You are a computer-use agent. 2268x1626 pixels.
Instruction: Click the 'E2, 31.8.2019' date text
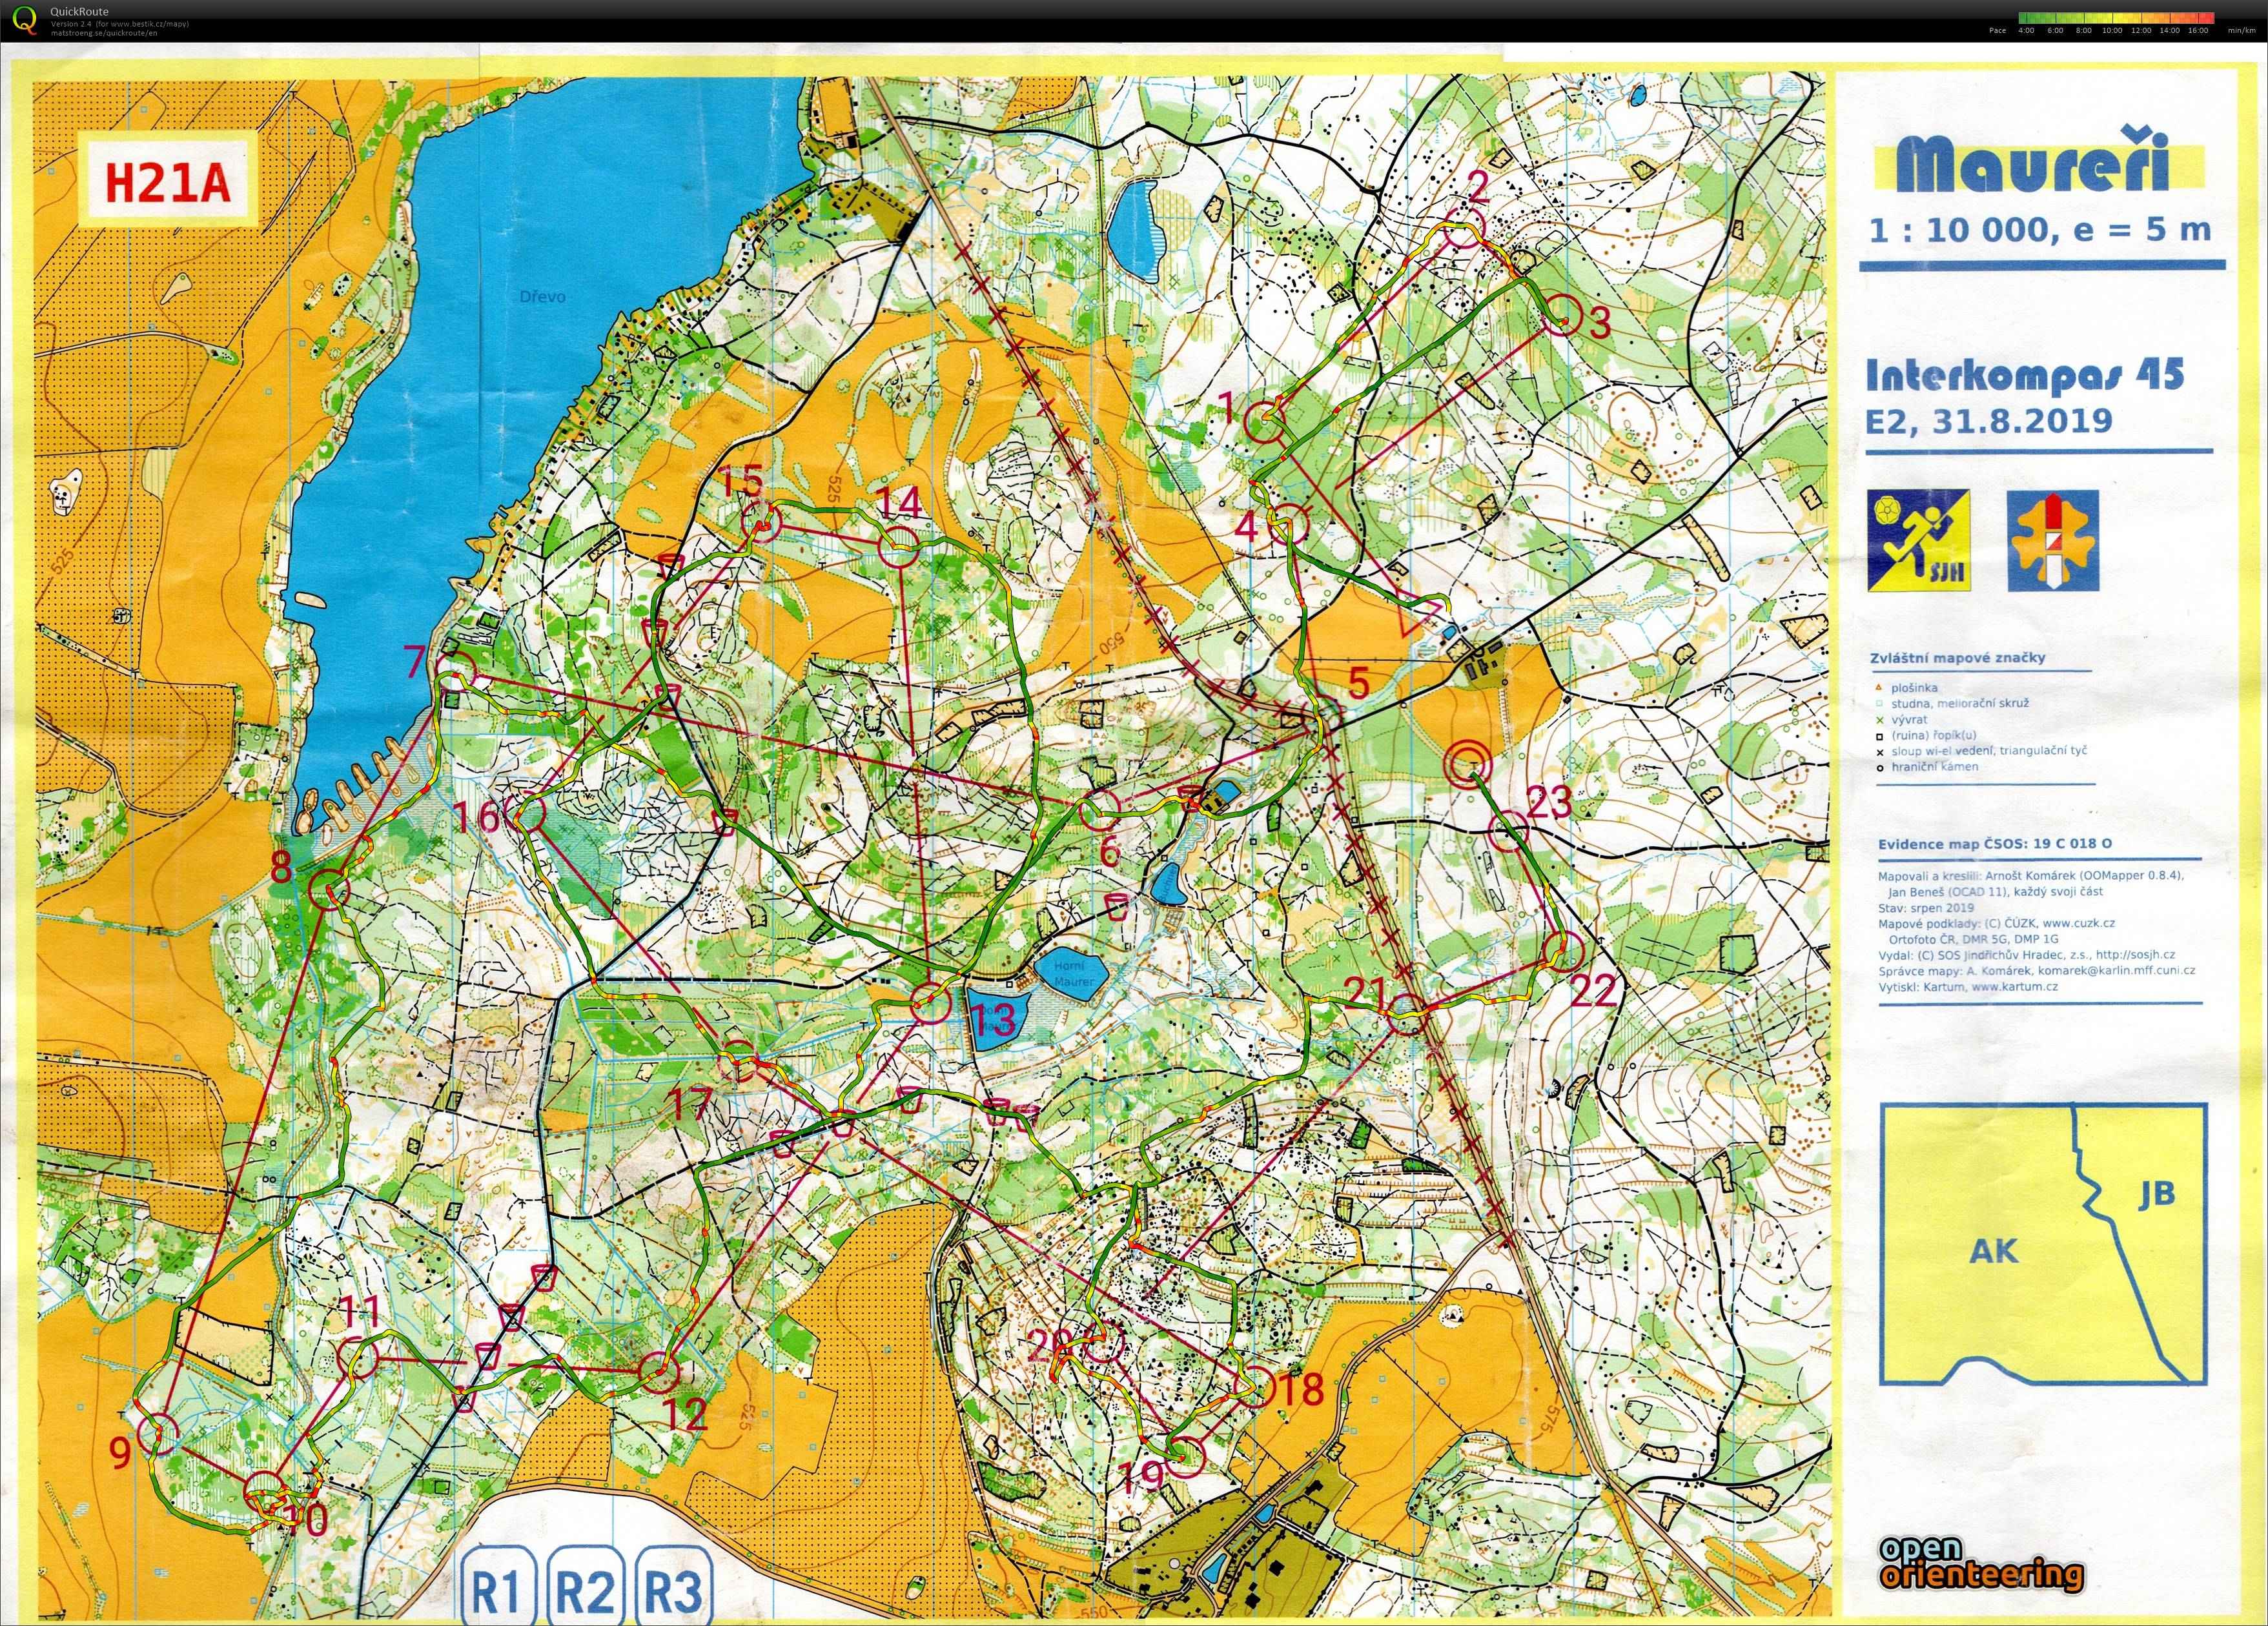(x=1990, y=421)
